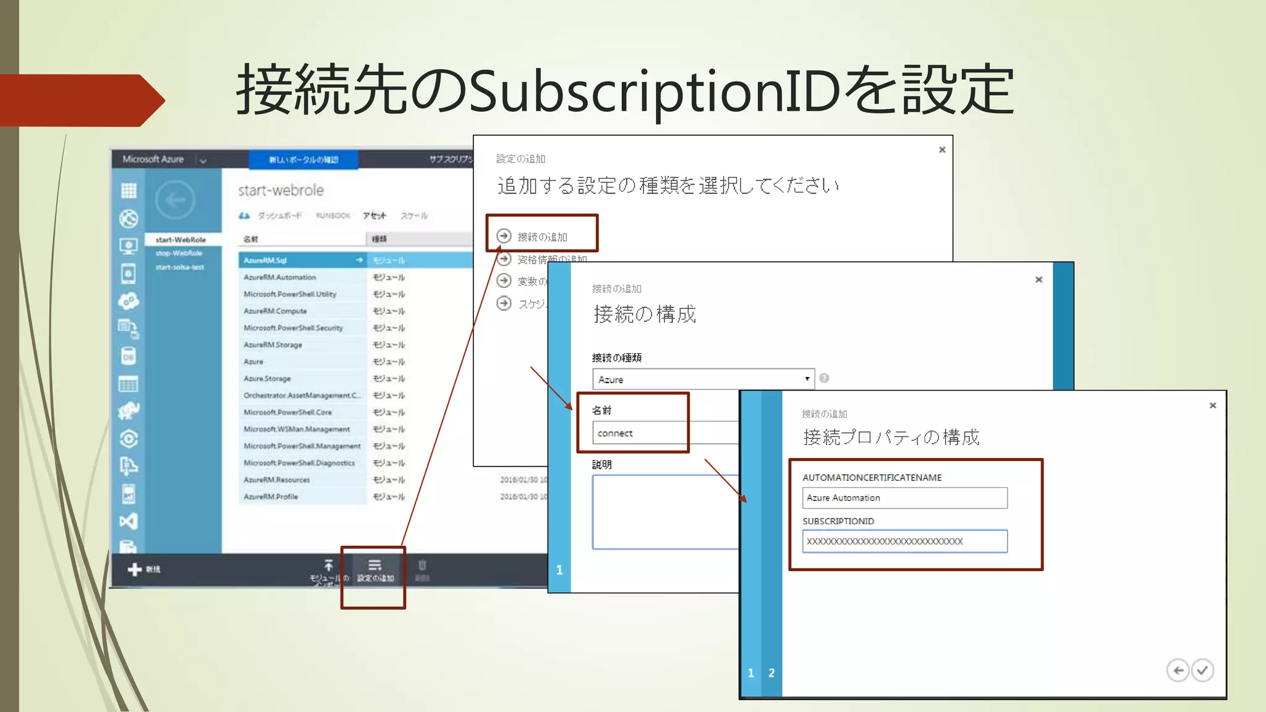Select the Orchestrator.AssetManagement.C... row
The image size is (1266, 712).
coord(355,396)
